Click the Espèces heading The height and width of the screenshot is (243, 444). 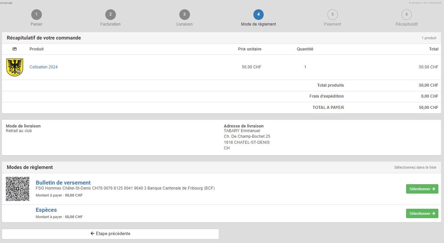pyautogui.click(x=46, y=210)
